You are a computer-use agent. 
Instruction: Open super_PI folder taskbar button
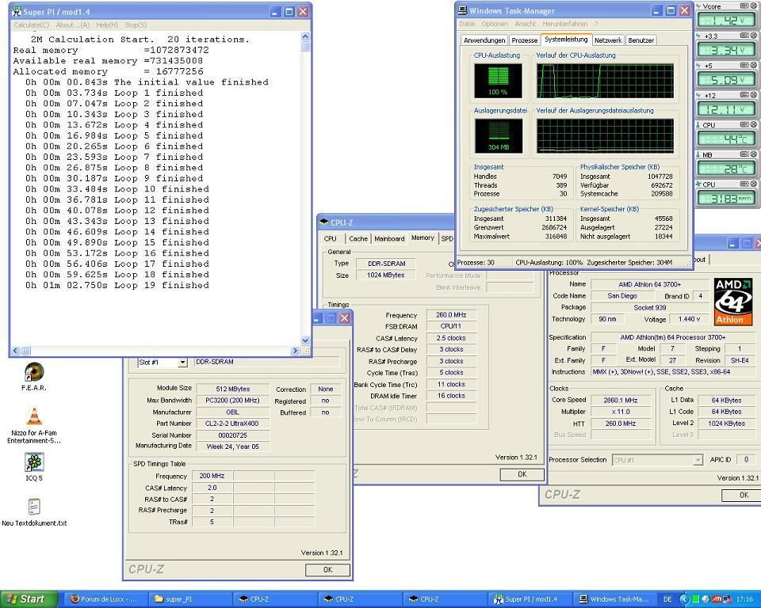tap(189, 599)
